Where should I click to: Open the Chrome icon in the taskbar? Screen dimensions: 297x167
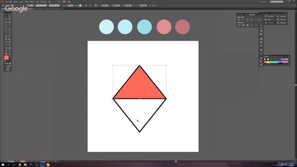pyautogui.click(x=19, y=165)
